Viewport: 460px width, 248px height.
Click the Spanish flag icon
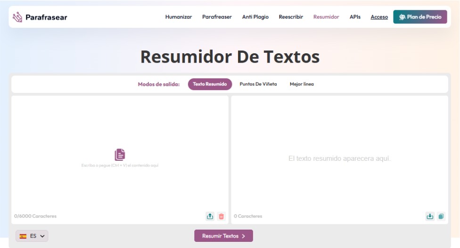pos(23,236)
